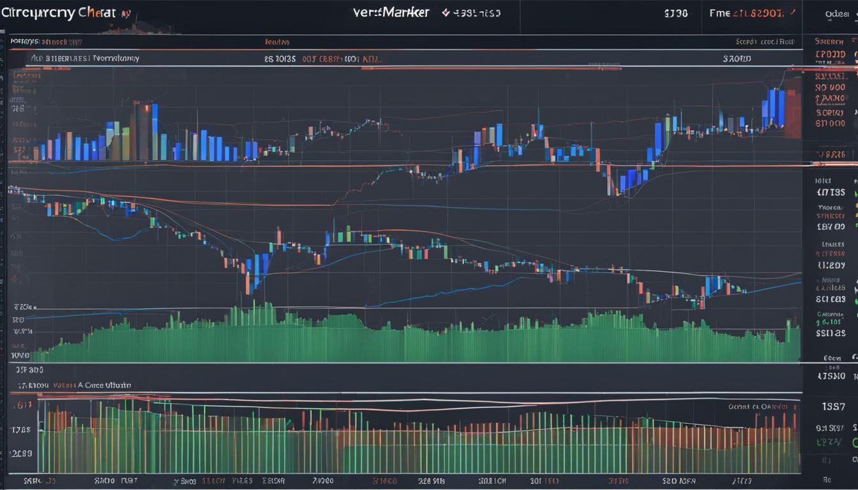Click the Fme label in the header
Screen dimensions: 858x490
click(x=719, y=13)
